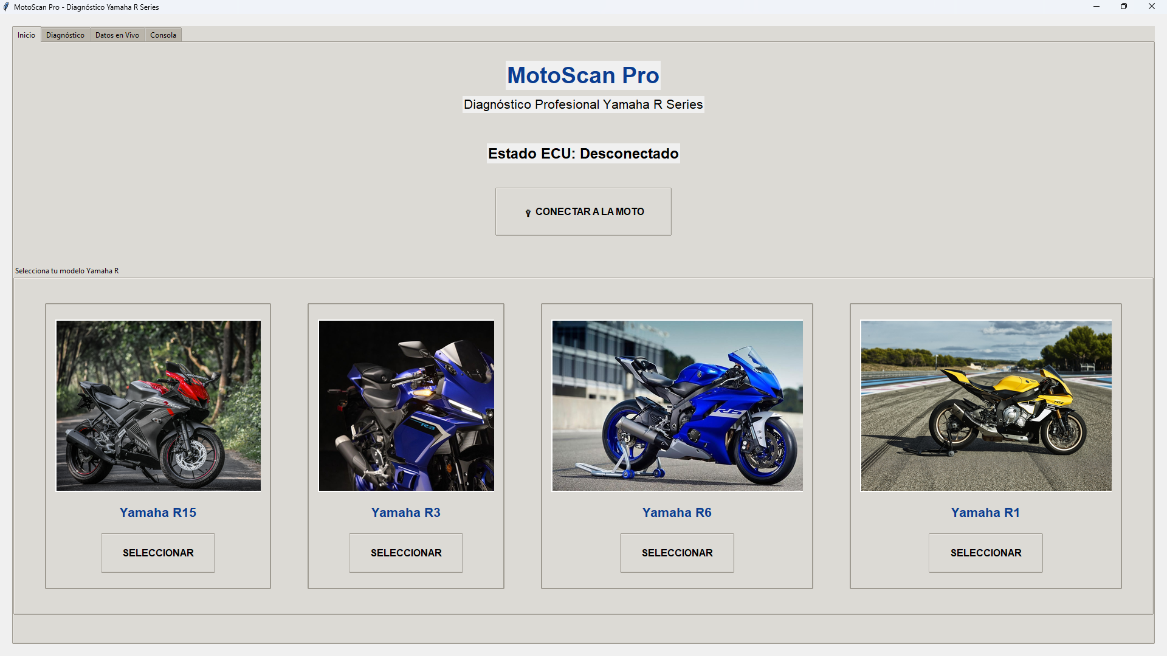Image resolution: width=1167 pixels, height=656 pixels.
Task: Select the Yamaha R3 model
Action: tap(405, 553)
